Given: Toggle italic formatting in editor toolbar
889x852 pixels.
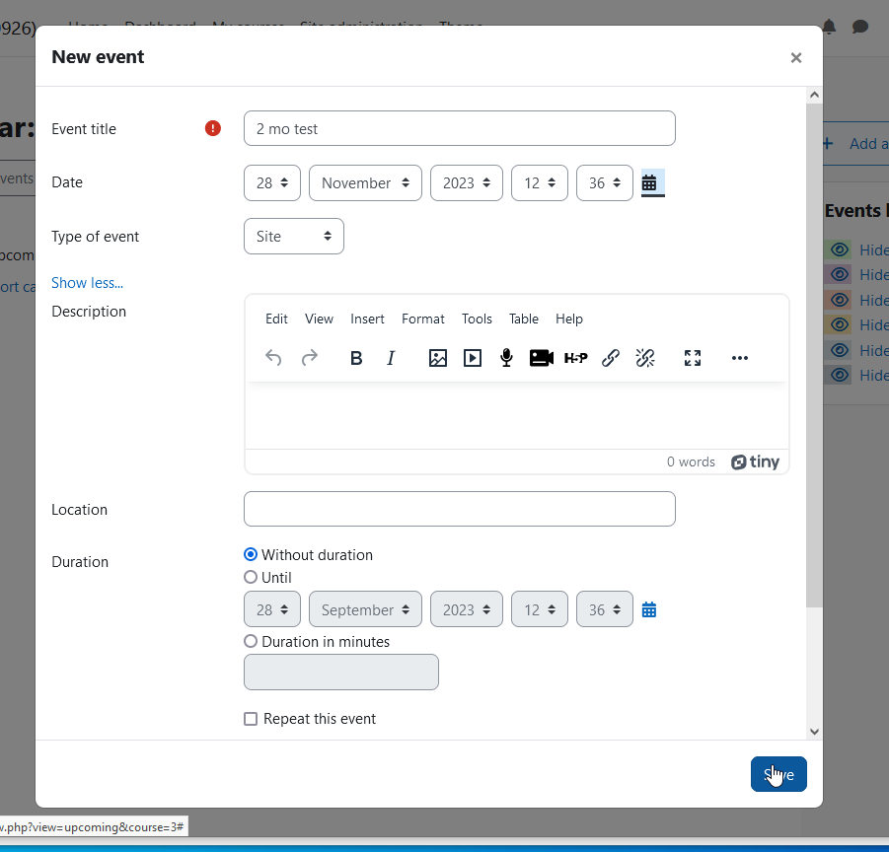Looking at the screenshot, I should pos(391,358).
